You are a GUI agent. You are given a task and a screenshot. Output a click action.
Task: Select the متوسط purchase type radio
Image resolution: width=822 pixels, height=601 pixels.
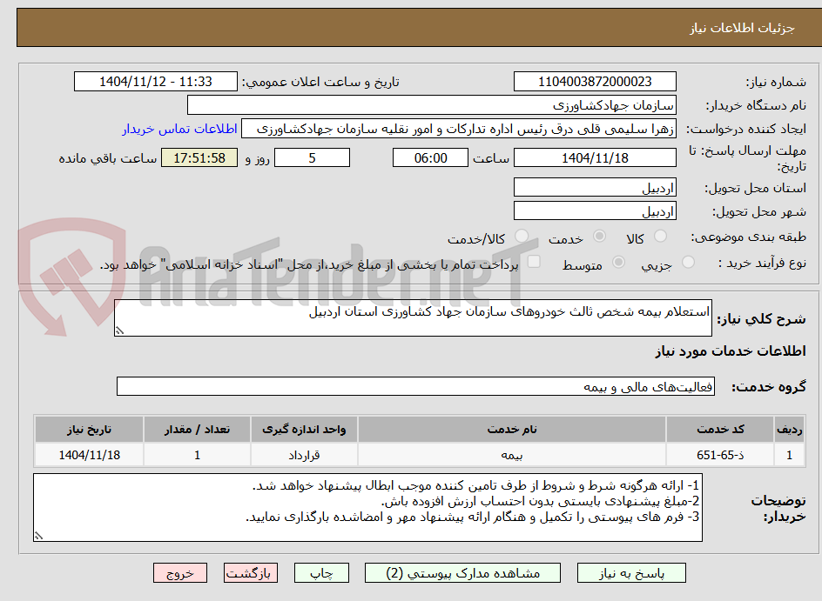618,263
